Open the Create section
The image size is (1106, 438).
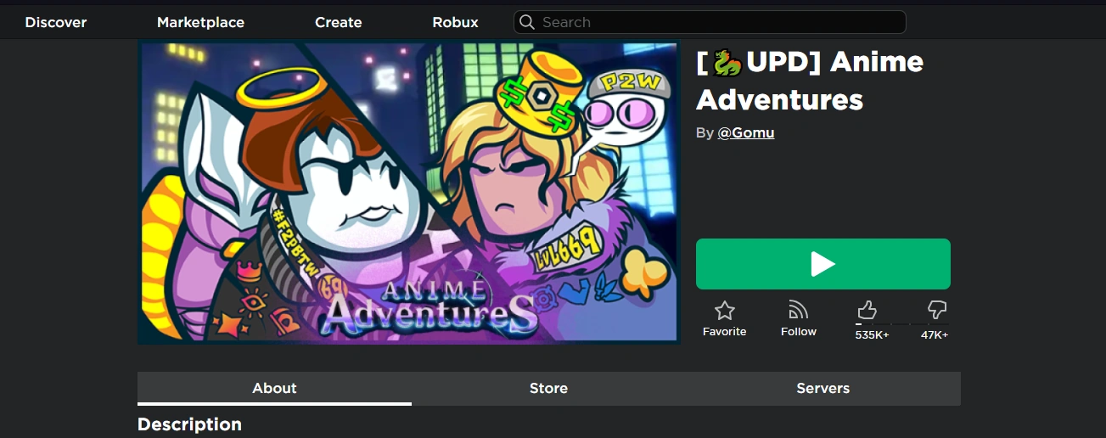(339, 22)
